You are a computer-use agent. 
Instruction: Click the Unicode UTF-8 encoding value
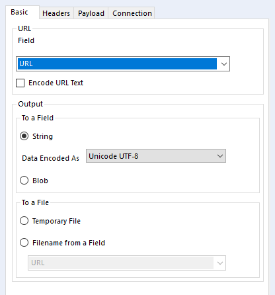pyautogui.click(x=114, y=156)
